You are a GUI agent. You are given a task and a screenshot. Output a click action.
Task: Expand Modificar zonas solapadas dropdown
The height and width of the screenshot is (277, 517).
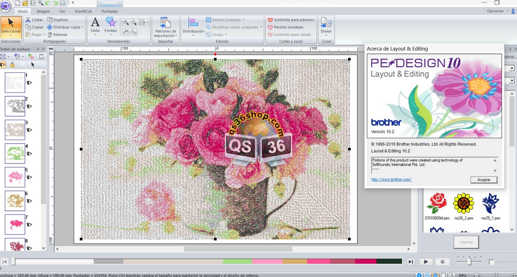pyautogui.click(x=261, y=27)
